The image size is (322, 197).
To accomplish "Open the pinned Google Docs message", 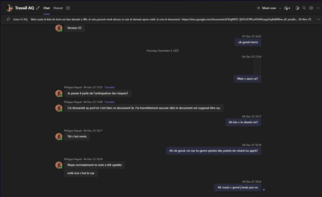I will coord(164,19).
